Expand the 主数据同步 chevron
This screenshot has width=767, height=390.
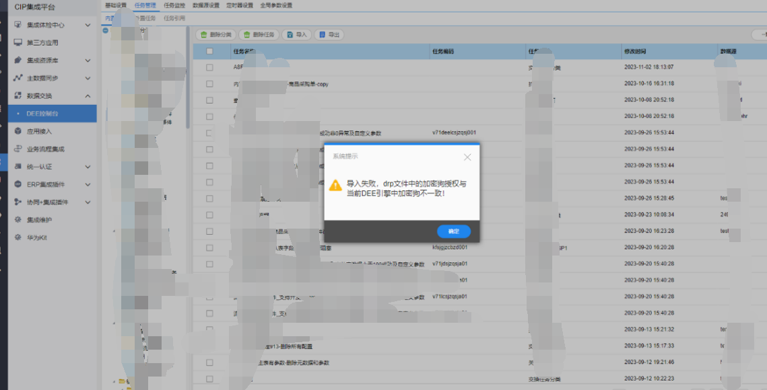click(88, 78)
